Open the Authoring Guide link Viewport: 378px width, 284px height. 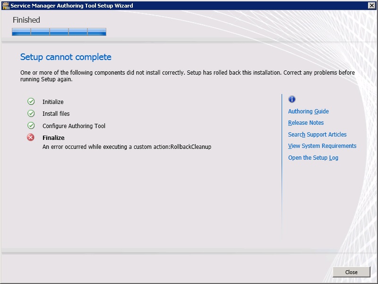tap(309, 112)
